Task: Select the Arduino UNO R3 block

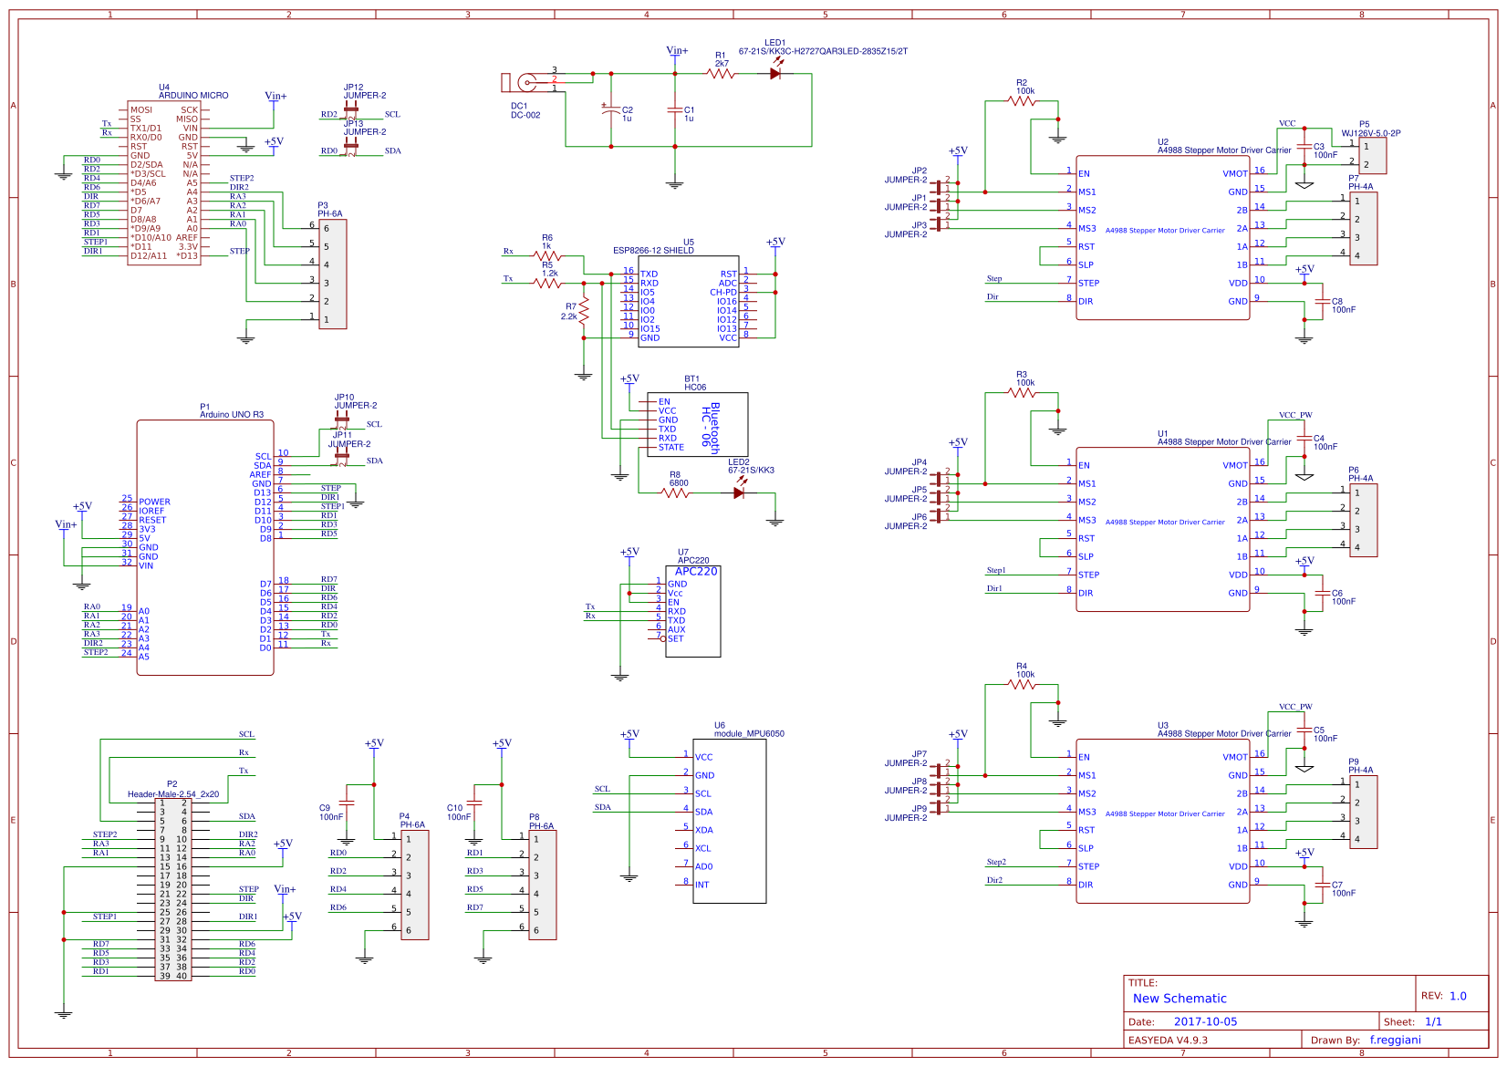Action: click(205, 547)
